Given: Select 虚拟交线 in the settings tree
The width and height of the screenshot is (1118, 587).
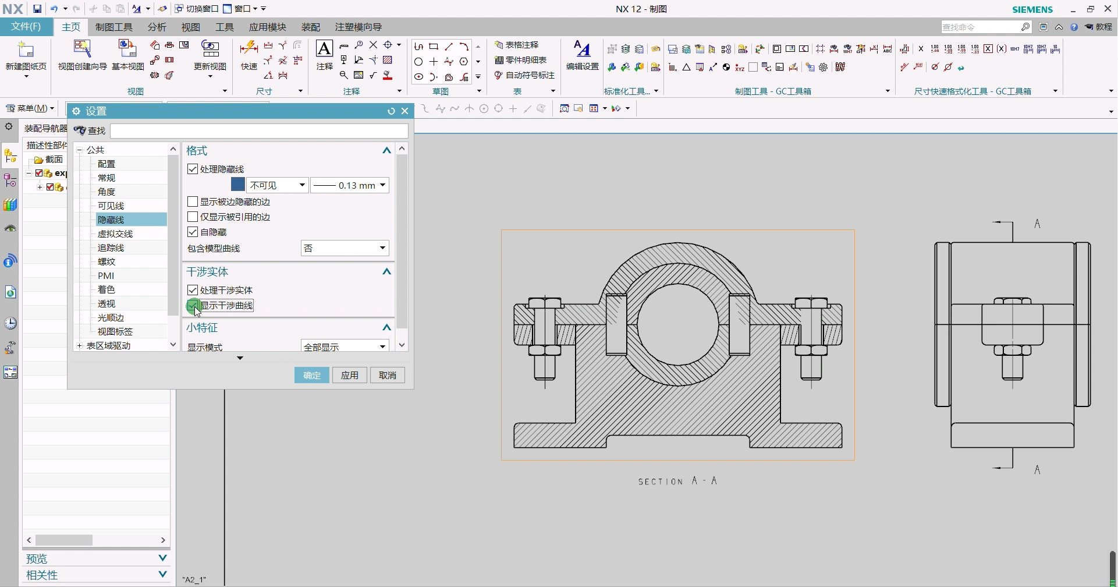Looking at the screenshot, I should click(x=115, y=234).
